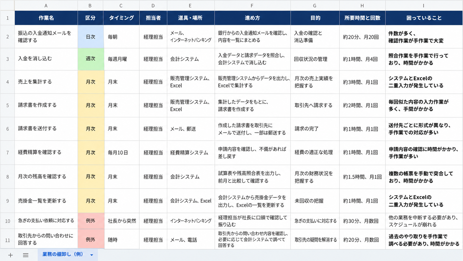Click the 担当者 header cell
This screenshot has width=463, height=261.
(153, 18)
